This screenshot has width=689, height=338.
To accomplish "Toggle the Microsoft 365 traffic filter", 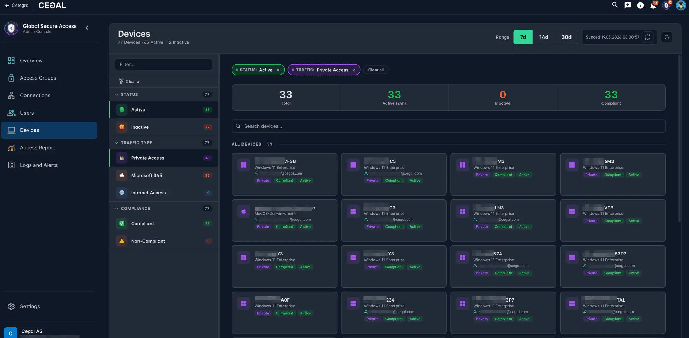I will pos(164,175).
